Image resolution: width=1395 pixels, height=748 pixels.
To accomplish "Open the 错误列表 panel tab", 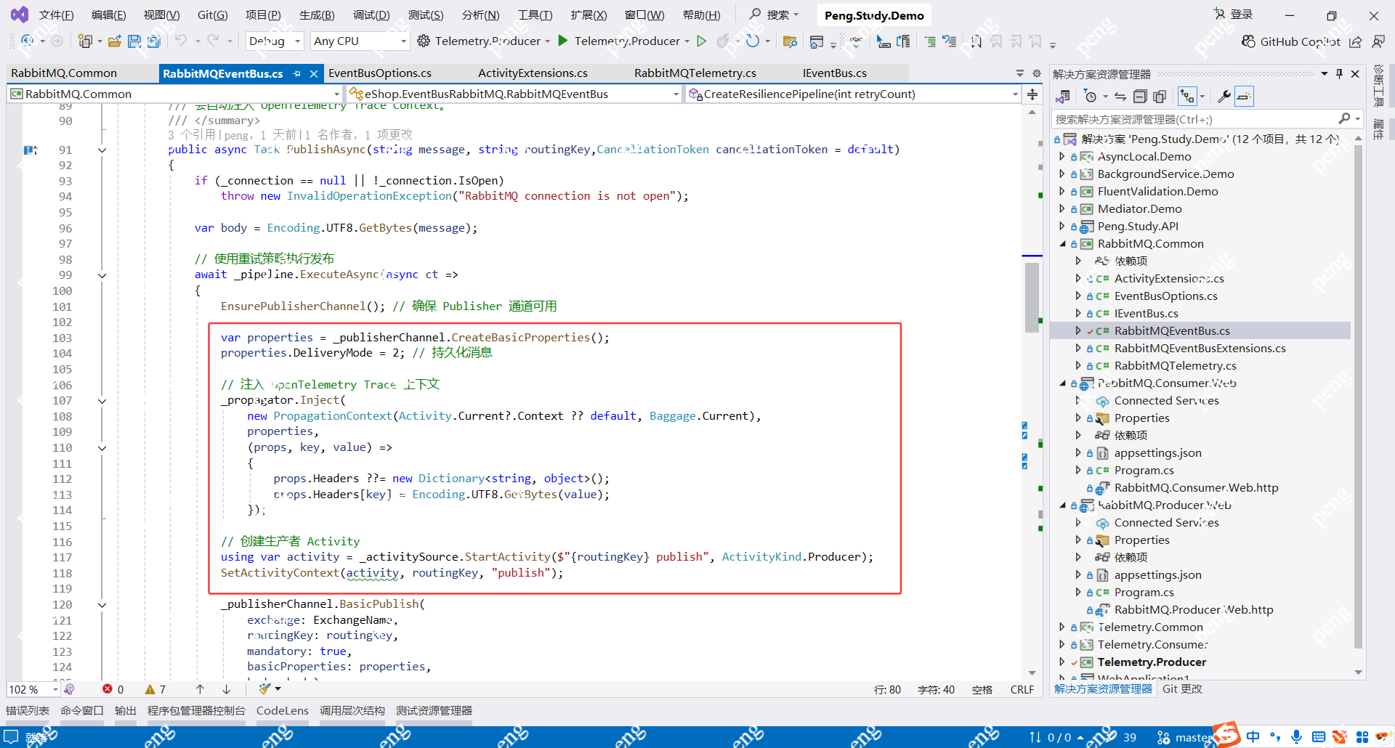I will pos(28,711).
